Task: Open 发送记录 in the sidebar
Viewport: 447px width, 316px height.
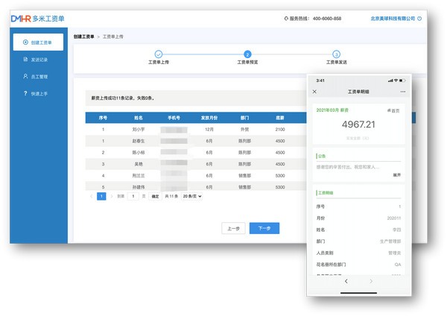Action: tap(39, 59)
